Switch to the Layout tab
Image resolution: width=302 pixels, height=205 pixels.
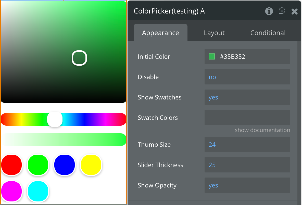tap(214, 33)
